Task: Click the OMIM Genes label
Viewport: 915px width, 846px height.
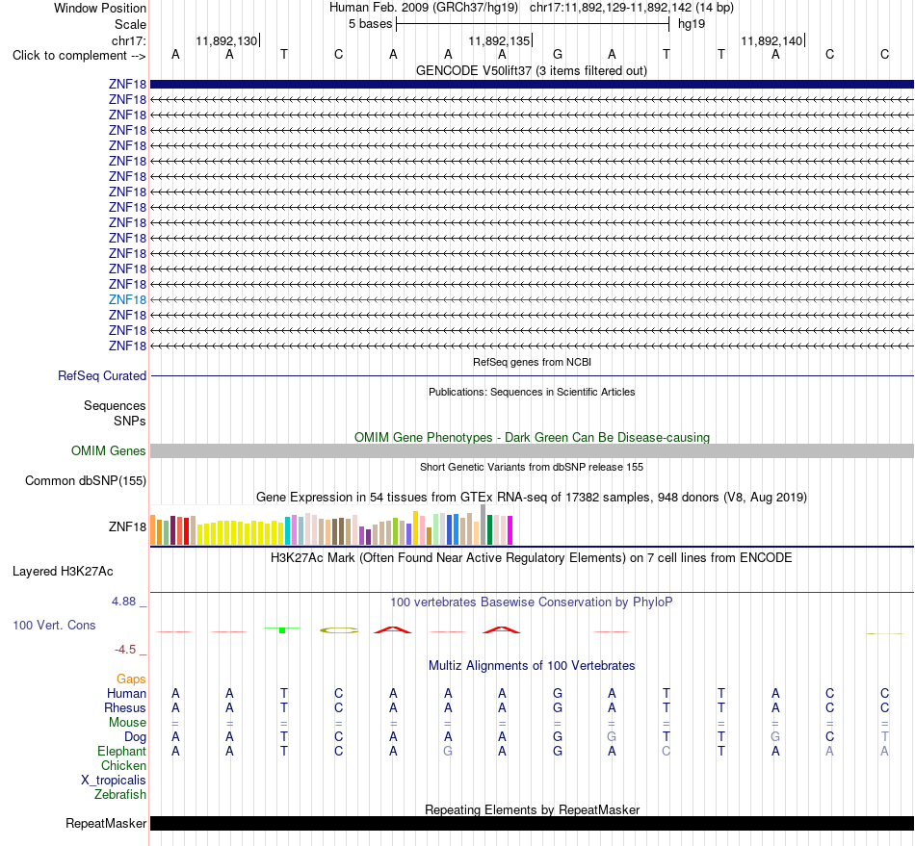Action: click(108, 450)
